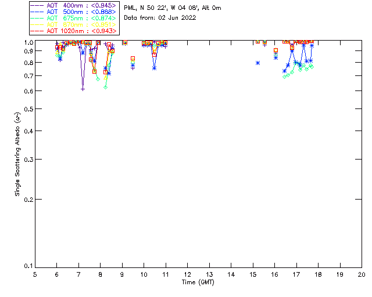This screenshot has height=297, width=372.
Task: Click the Single Scattering Albedo axis label
Action: (x=18, y=154)
